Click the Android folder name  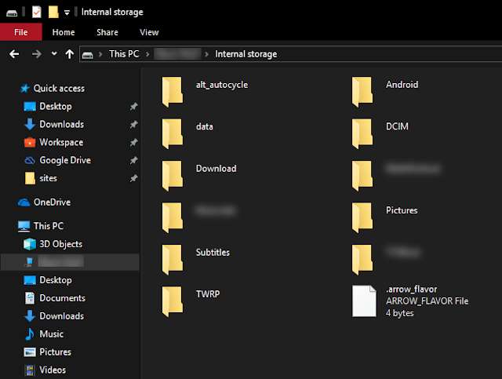coord(402,85)
